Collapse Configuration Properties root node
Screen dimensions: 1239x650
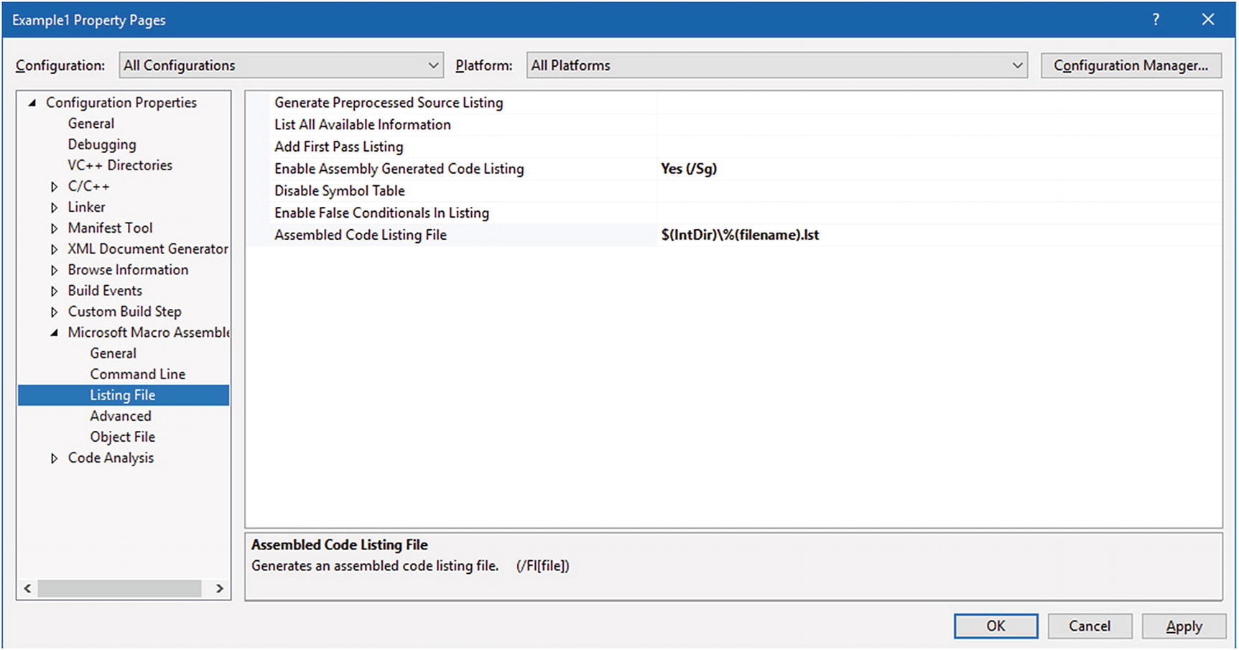tap(32, 103)
